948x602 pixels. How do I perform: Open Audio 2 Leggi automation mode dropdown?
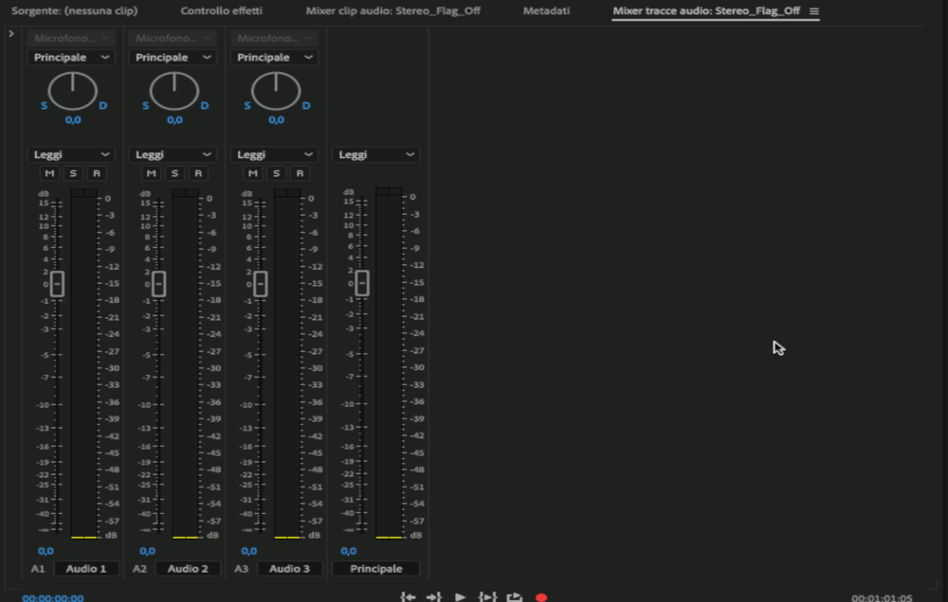point(173,154)
